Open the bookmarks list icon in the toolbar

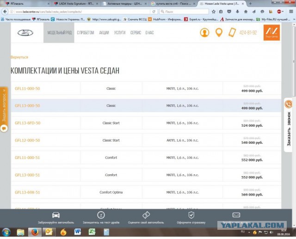221,12
